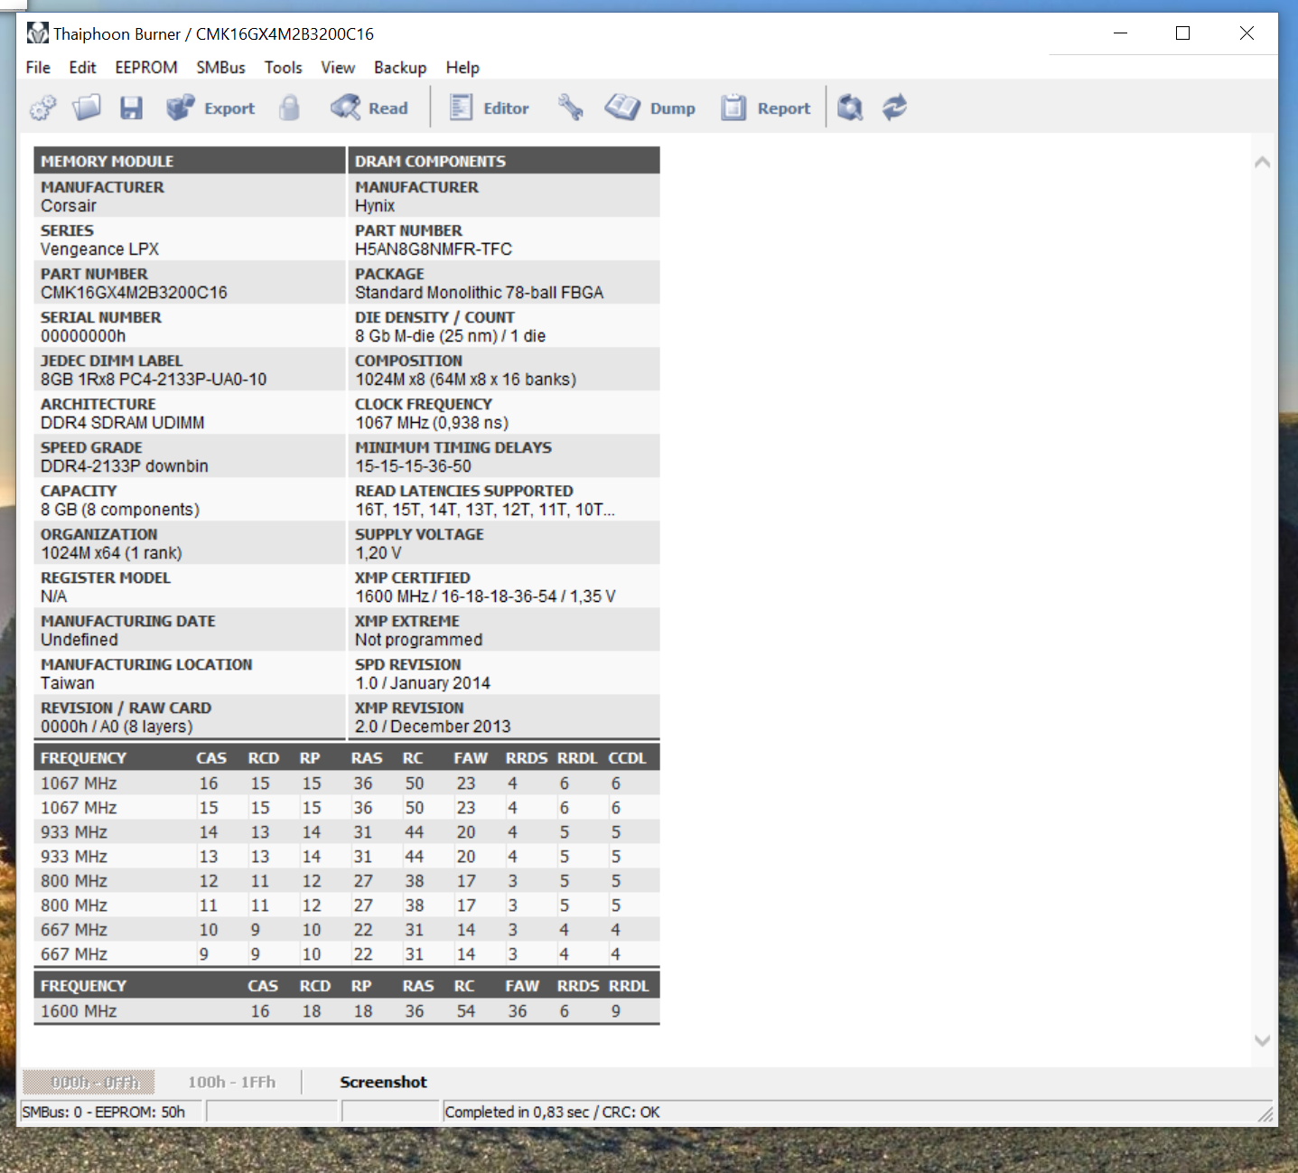Click the Read SPD toolbar button

[x=369, y=108]
